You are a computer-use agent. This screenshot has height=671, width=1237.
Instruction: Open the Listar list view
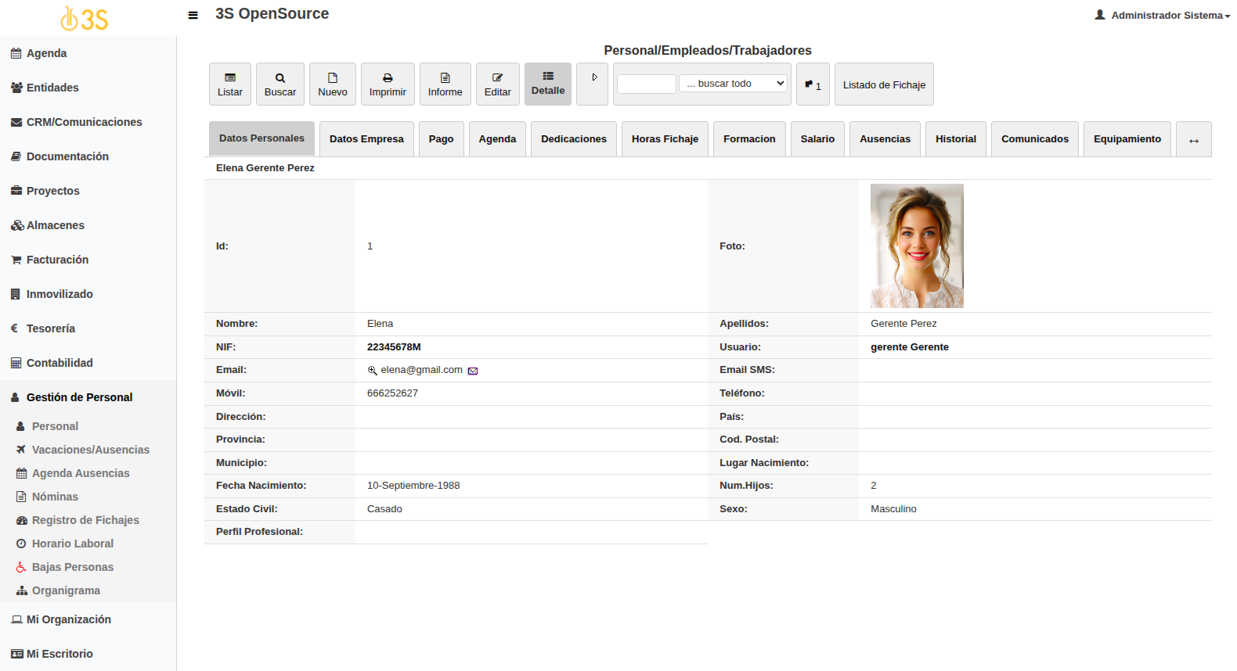tap(230, 84)
